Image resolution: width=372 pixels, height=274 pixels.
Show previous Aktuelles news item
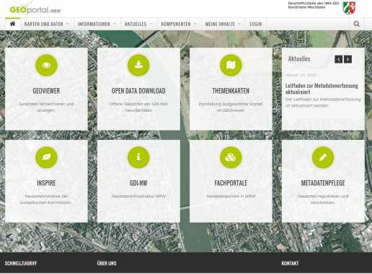(339, 59)
